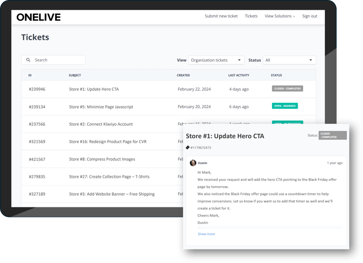Select Store #5: Minimize Page Javascript

tap(101, 107)
